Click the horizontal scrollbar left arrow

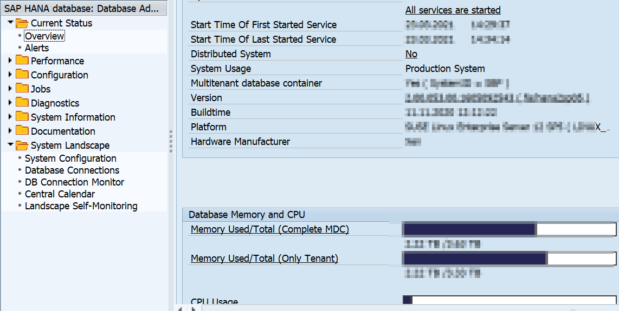click(x=179, y=308)
